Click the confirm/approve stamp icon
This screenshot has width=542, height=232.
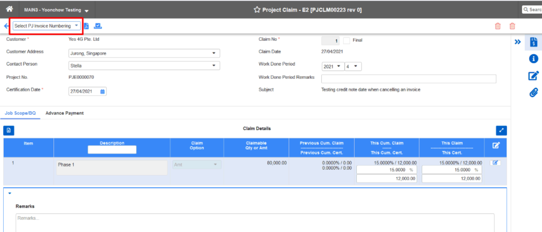coord(98,26)
